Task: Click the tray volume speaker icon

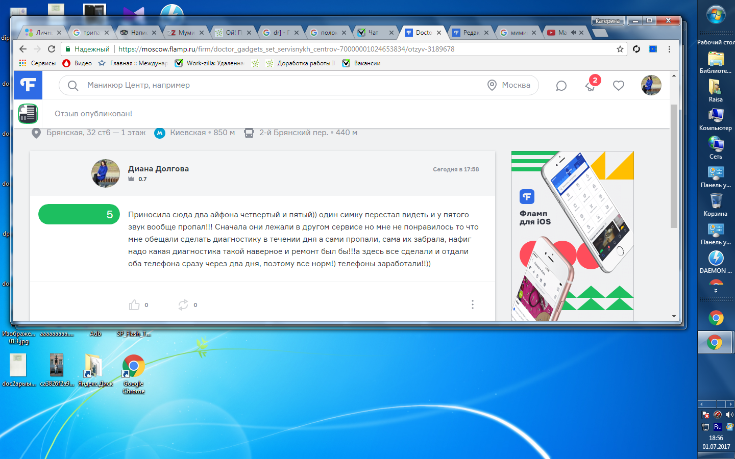Action: pyautogui.click(x=729, y=415)
